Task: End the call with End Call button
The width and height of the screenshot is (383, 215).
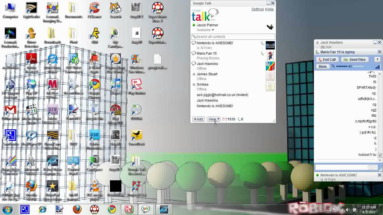Action: [328, 59]
